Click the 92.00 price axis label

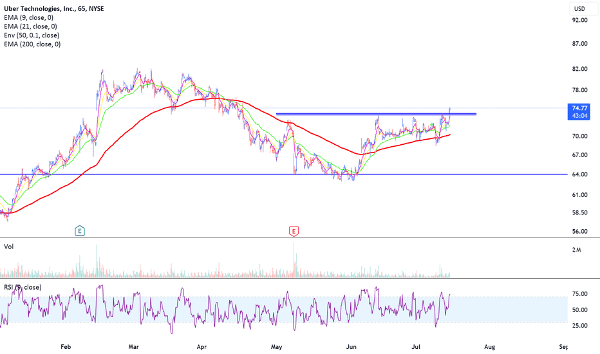[x=579, y=20]
